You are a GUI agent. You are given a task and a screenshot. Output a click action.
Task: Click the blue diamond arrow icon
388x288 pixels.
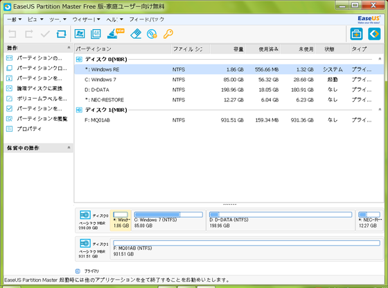[x=374, y=34]
